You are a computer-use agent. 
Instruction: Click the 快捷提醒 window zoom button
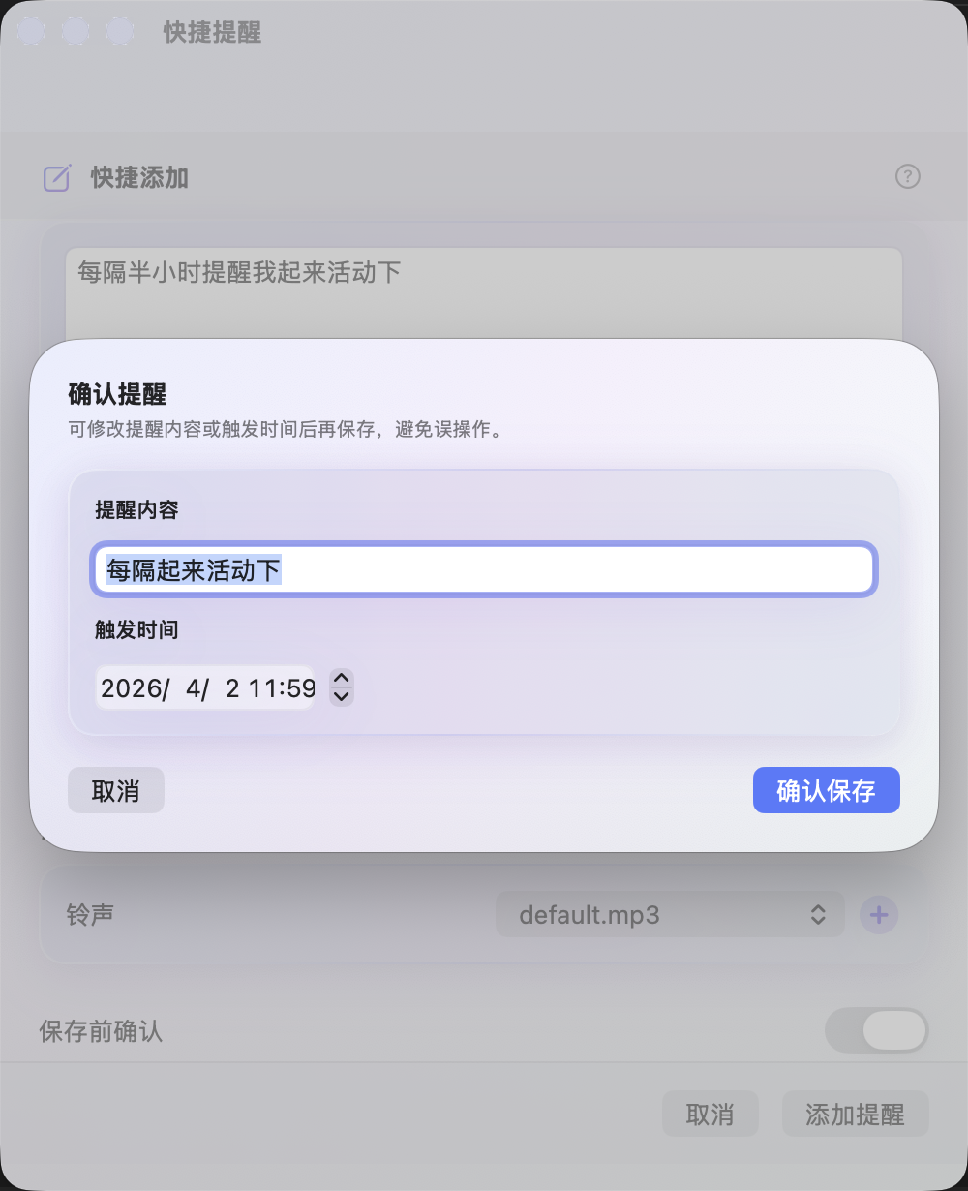(120, 32)
